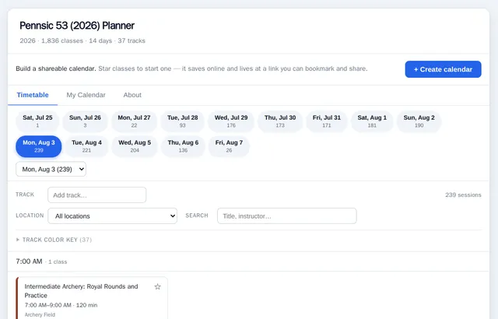
Task: Switch to the Timetable tab
Action: (33, 95)
